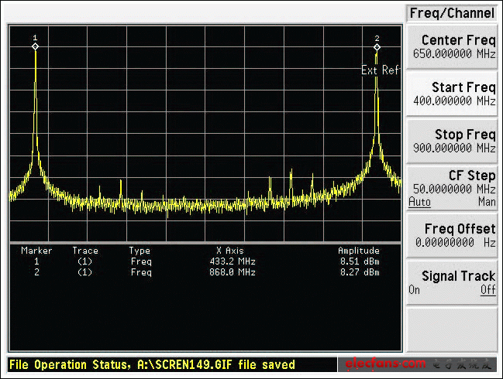Screen dimensions: 503x379
Task: Click the X Axis column header
Action: [229, 251]
